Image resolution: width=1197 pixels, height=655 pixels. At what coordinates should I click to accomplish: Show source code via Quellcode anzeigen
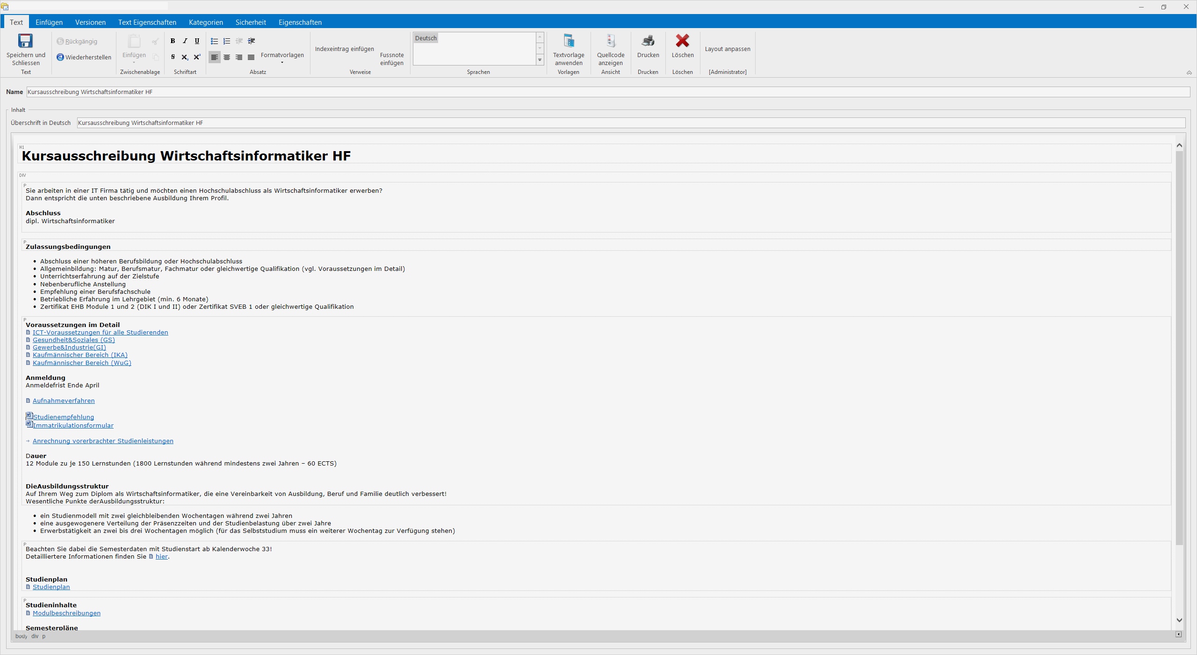tap(610, 41)
